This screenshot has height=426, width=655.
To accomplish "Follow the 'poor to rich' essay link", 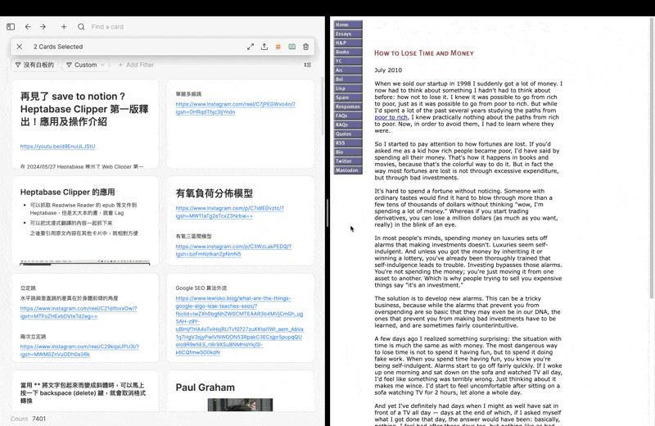I will pos(391,117).
